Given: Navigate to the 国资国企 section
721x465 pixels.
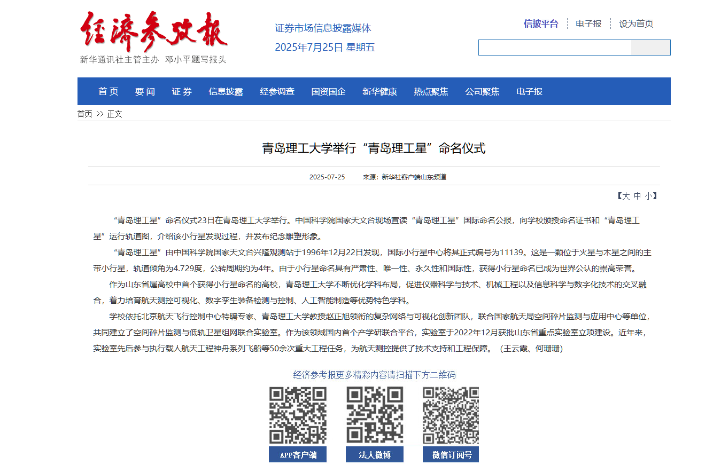Looking at the screenshot, I should tap(328, 92).
